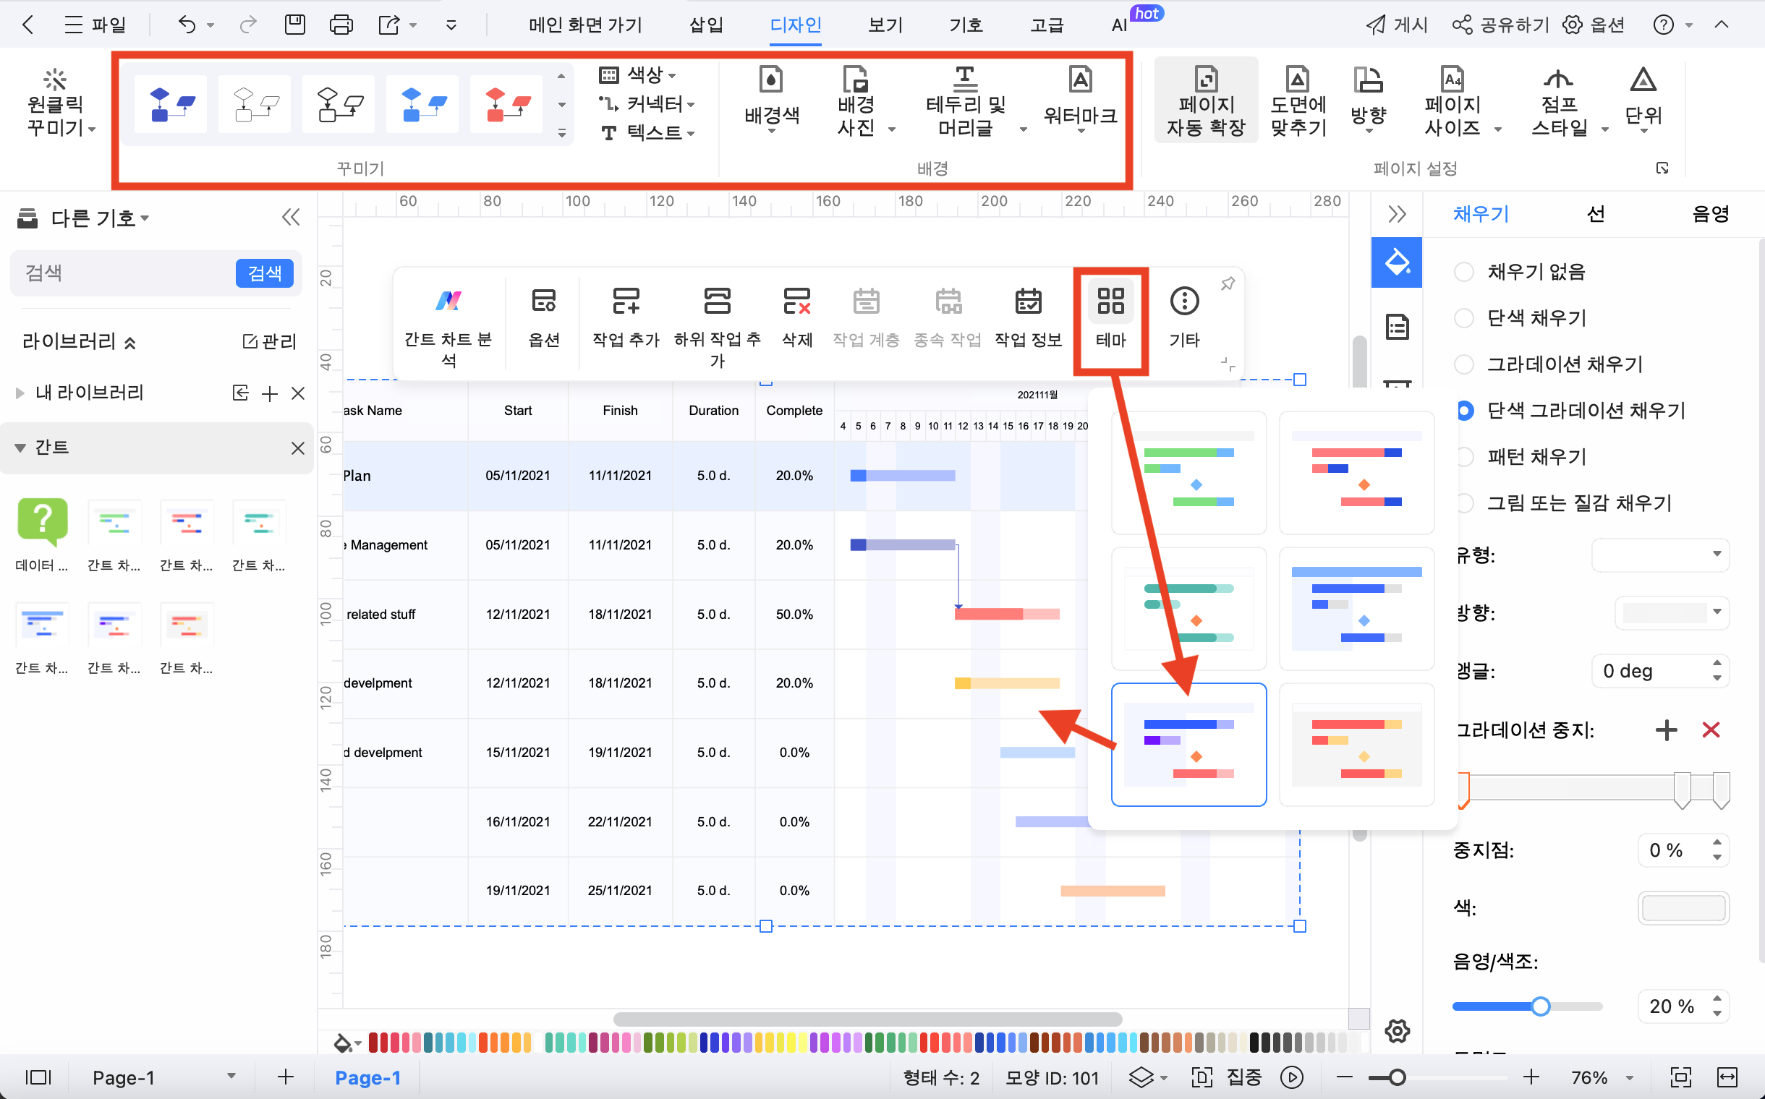Collapse the left symbol panel with double chevron

(x=291, y=218)
